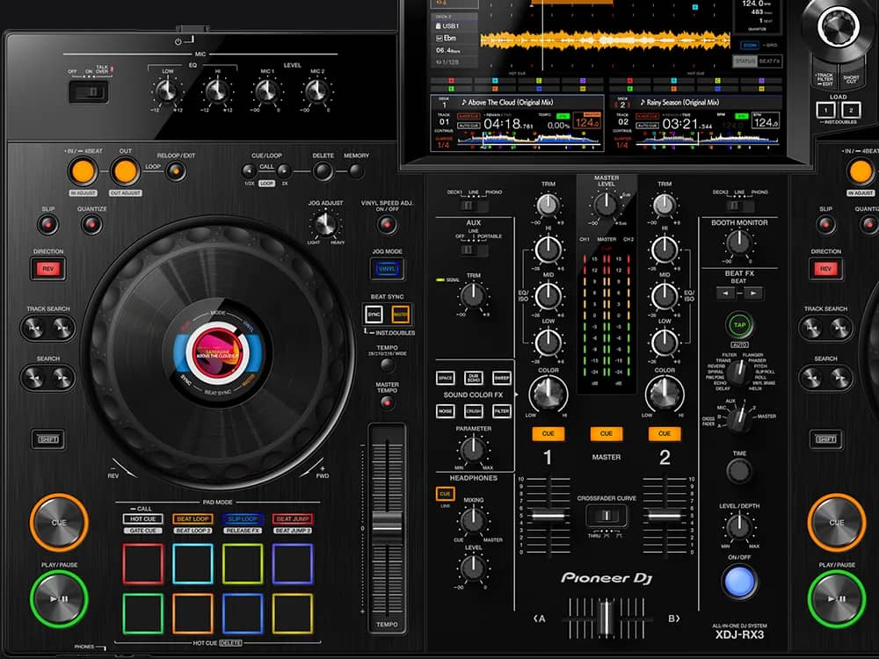Start playback with left deck PLAY/PAUSE
The height and width of the screenshot is (659, 879).
coord(59,598)
